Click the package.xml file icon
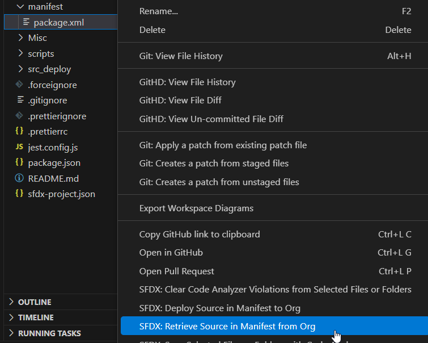Screen dimensions: 428x343 click(26, 22)
